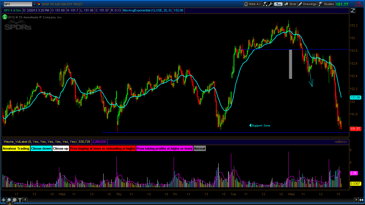Click the 'Pros taking profits' magenta label
Viewport: 365px width, 205px height.
tap(165, 148)
